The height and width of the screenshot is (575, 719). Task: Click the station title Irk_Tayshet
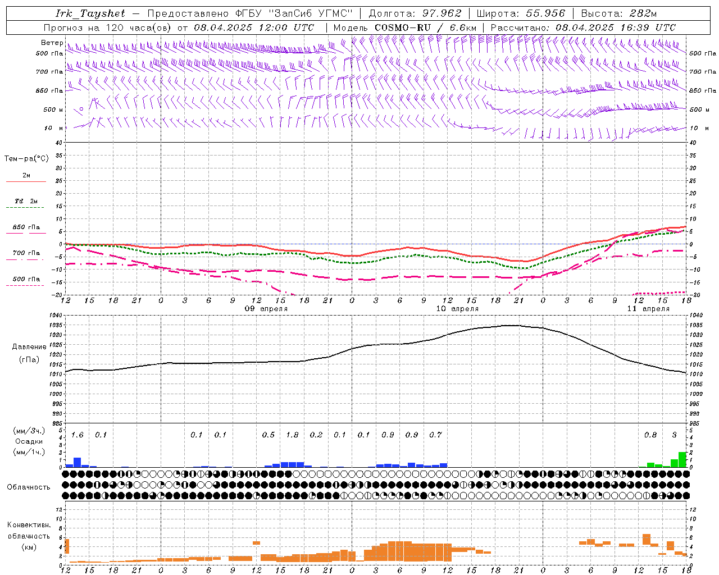point(90,13)
